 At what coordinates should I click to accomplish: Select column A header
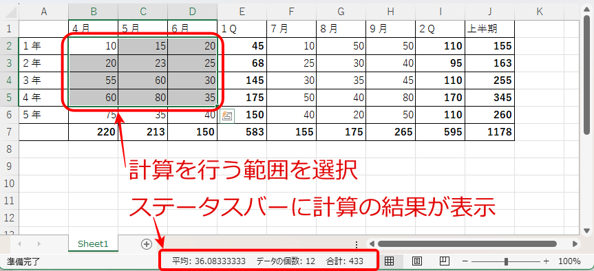point(43,12)
